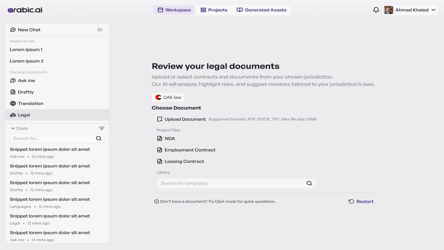
Task: Click the magnifier in the chats search box
Action: click(x=99, y=138)
